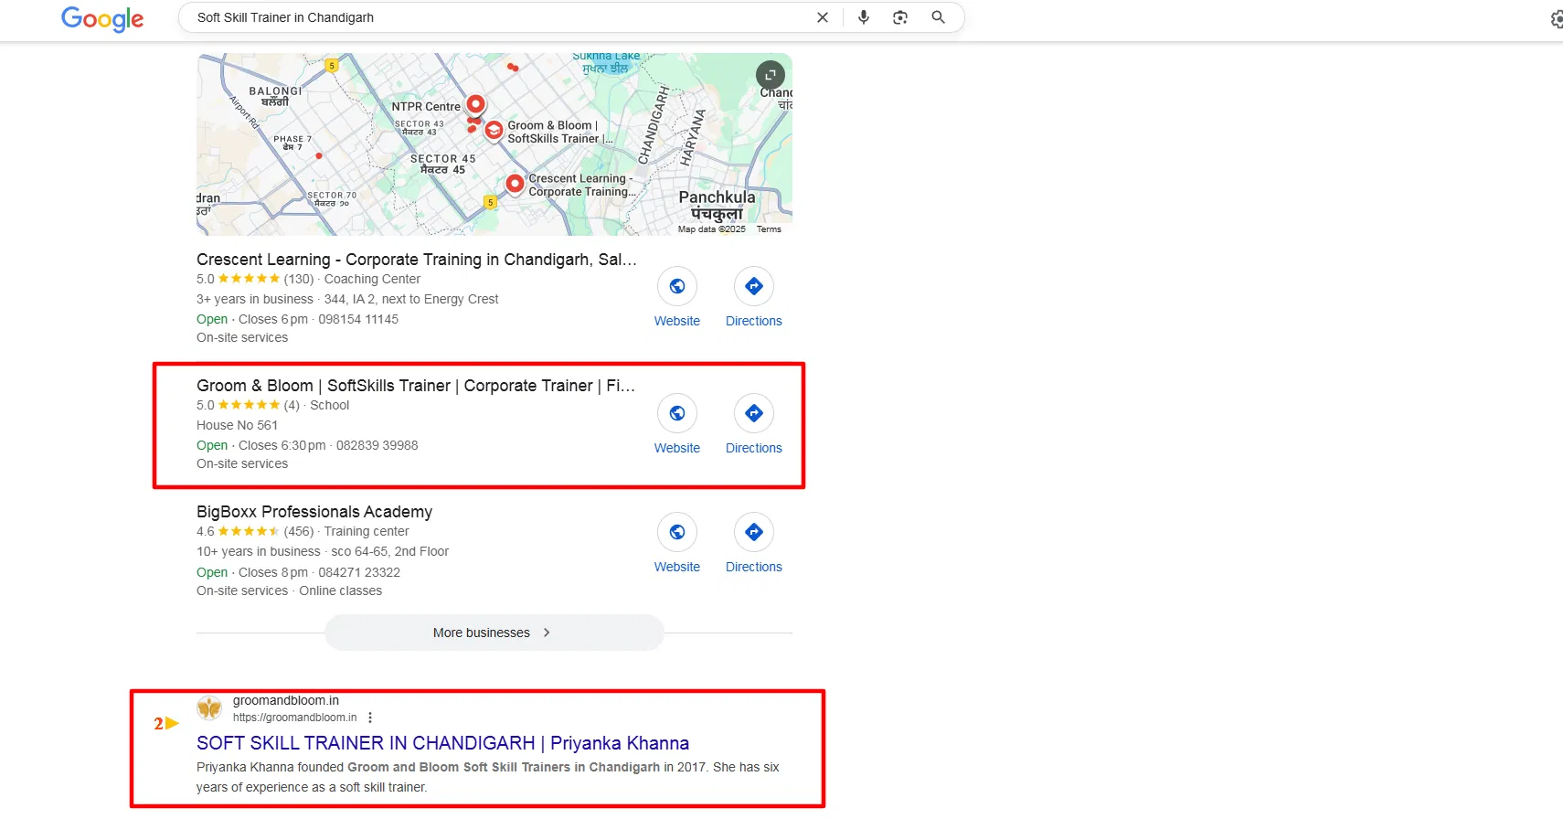Open the Terms link on map
This screenshot has height=819, width=1563.
(769, 229)
